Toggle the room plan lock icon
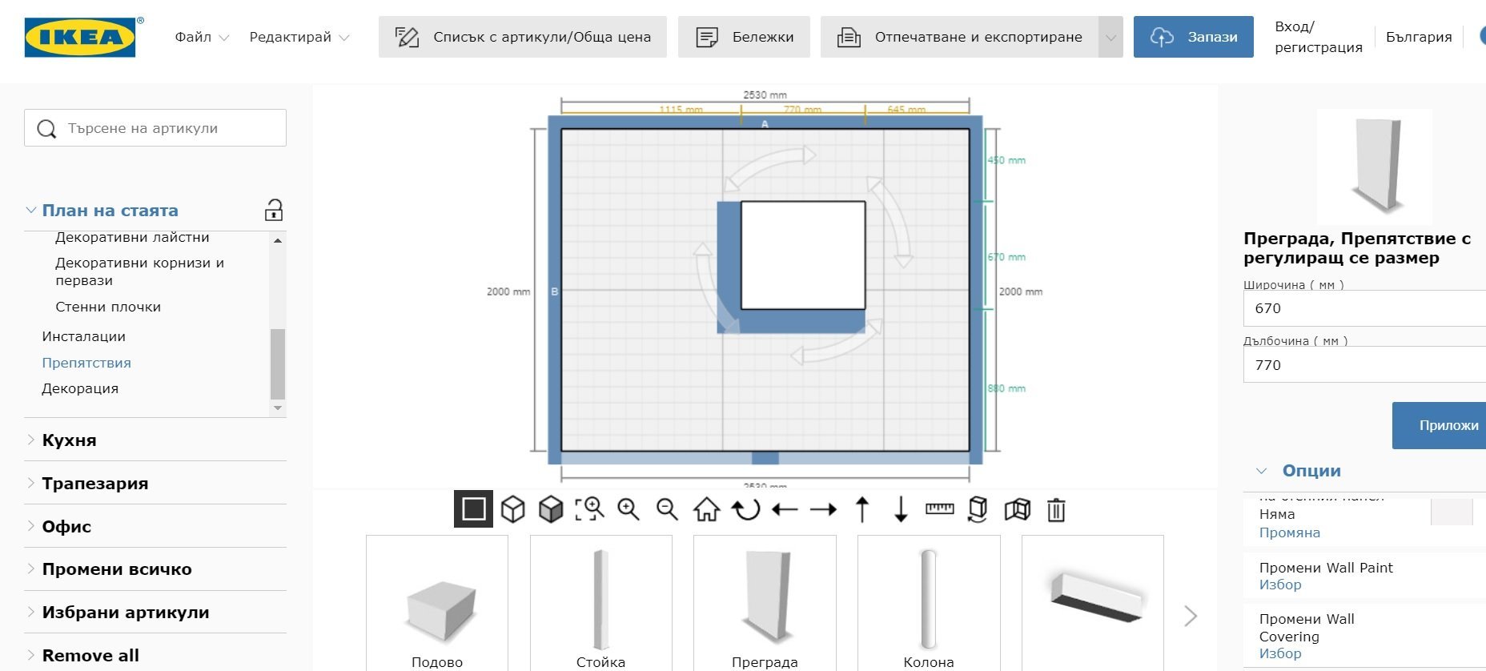This screenshot has width=1486, height=671. pos(274,211)
